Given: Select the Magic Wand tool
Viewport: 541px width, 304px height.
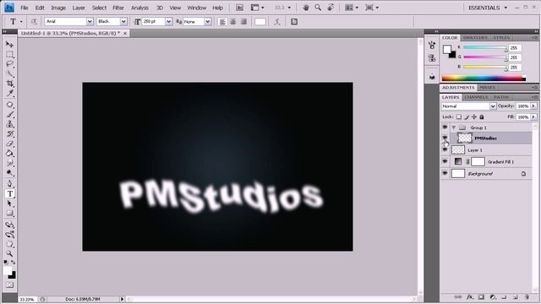Looking at the screenshot, I should (9, 73).
